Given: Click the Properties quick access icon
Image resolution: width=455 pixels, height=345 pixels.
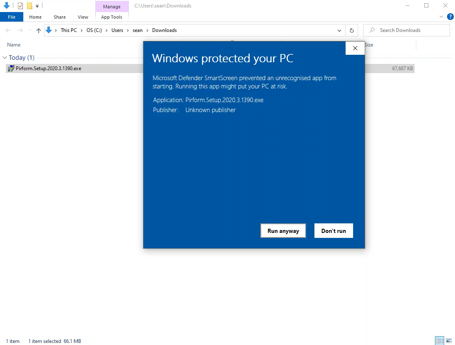Looking at the screenshot, I should click(20, 6).
